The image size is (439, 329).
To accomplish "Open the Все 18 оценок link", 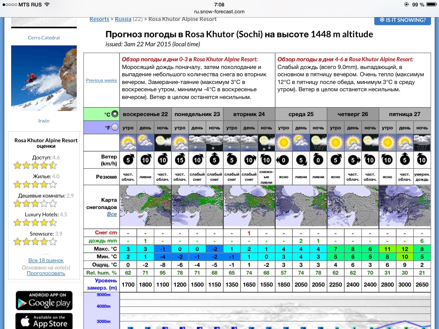I will 46,260.
